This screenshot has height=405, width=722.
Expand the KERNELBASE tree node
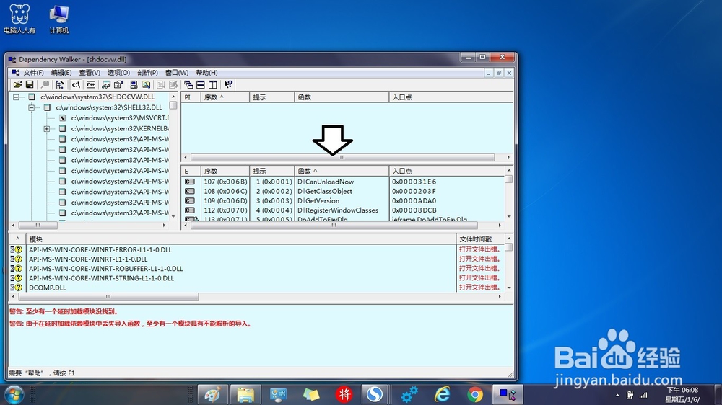[x=46, y=129]
